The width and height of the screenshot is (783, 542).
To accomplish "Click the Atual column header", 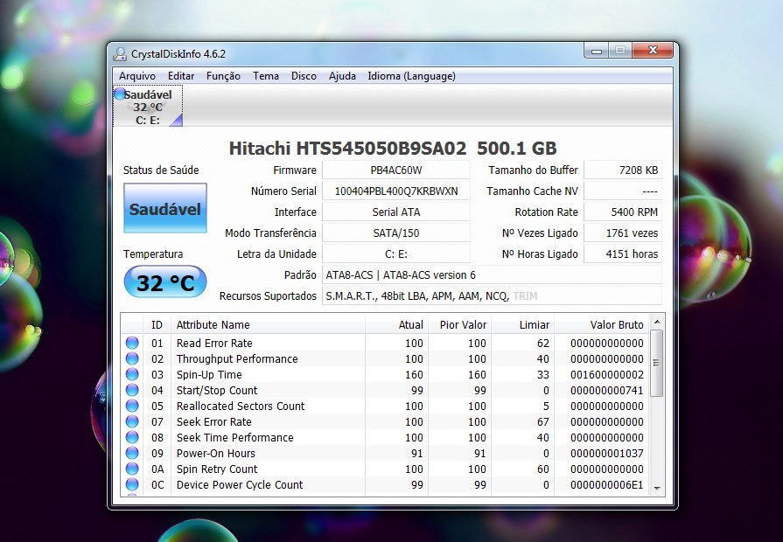I will pos(396,324).
